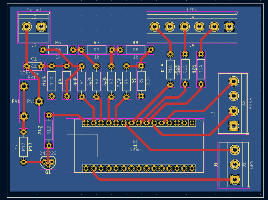268x200 pixels.
Task: Select the R2 resistor body
Action: tap(96, 81)
